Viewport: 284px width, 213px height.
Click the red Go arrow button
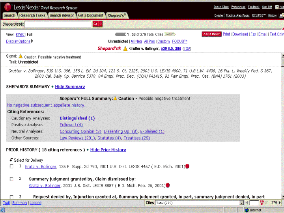click(x=98, y=24)
